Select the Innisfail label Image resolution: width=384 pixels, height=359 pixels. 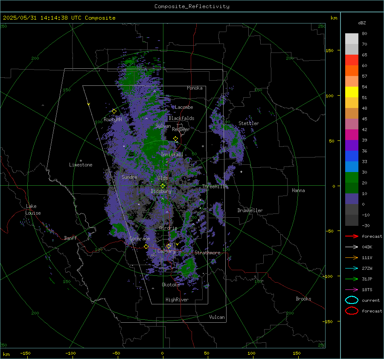point(172,155)
